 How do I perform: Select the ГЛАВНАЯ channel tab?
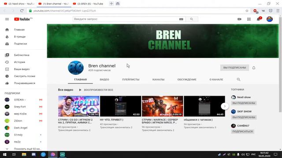(x=80, y=79)
